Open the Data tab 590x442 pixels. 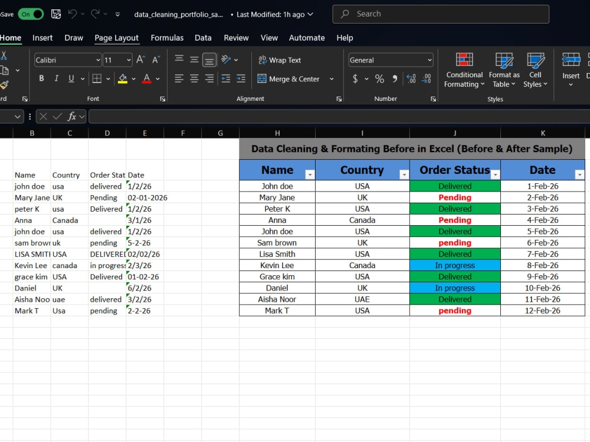pyautogui.click(x=203, y=38)
